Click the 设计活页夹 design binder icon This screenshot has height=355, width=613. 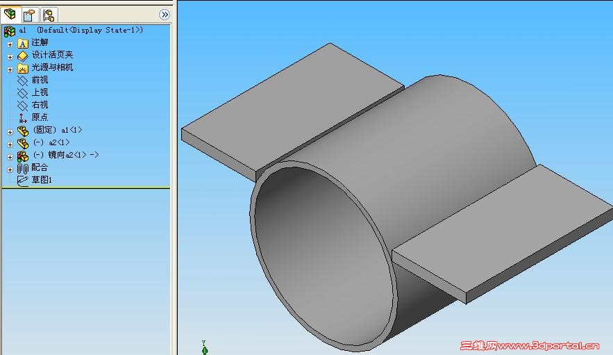[23, 56]
